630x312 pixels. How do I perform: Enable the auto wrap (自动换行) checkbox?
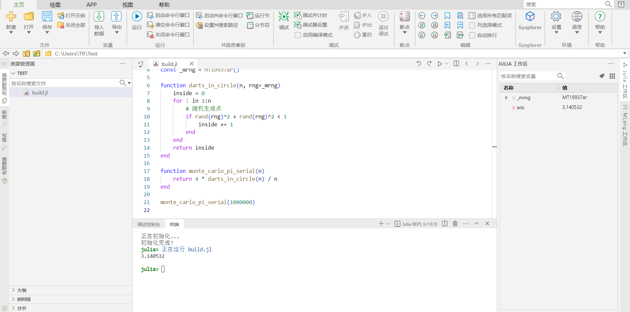[x=472, y=35]
